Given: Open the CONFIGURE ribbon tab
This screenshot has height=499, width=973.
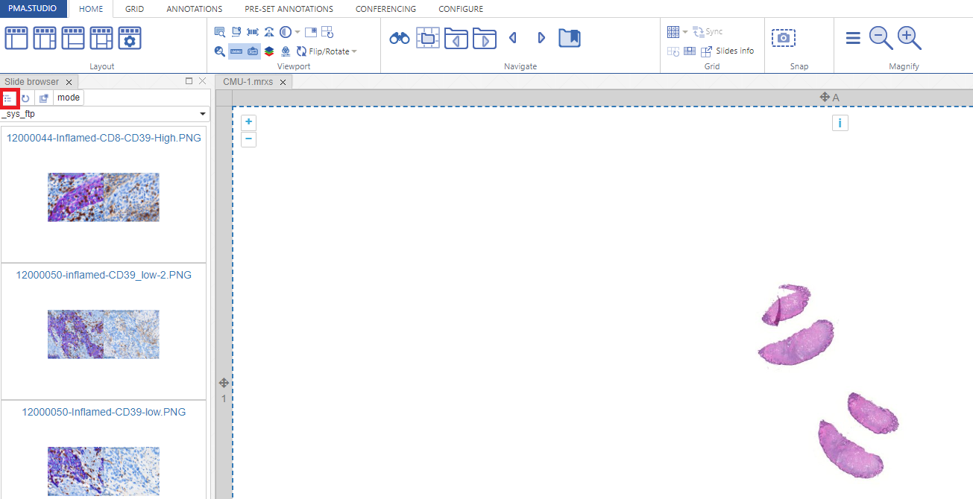Looking at the screenshot, I should pyautogui.click(x=460, y=9).
